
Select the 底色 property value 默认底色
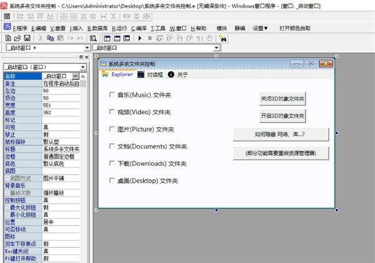[60, 164]
